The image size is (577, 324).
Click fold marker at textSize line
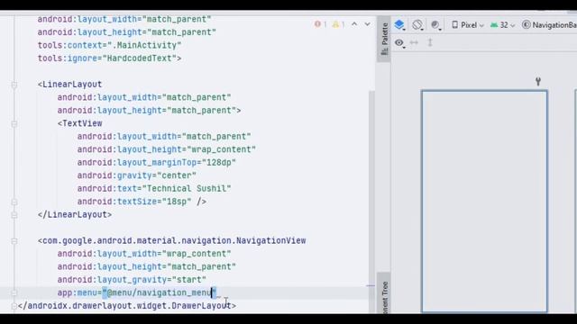click(x=14, y=202)
